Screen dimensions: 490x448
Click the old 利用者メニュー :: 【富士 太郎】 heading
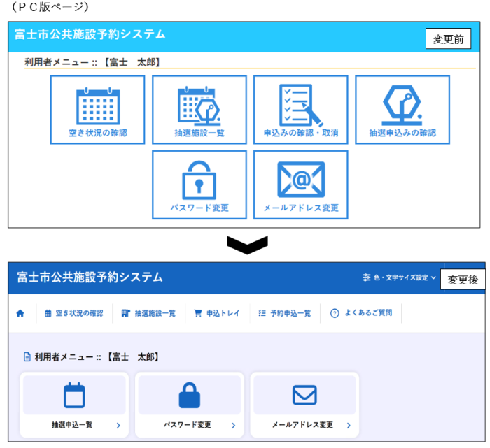[92, 62]
